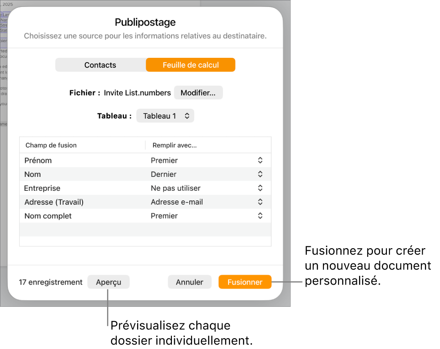Open the Tableau 1 dropdown

tap(165, 116)
